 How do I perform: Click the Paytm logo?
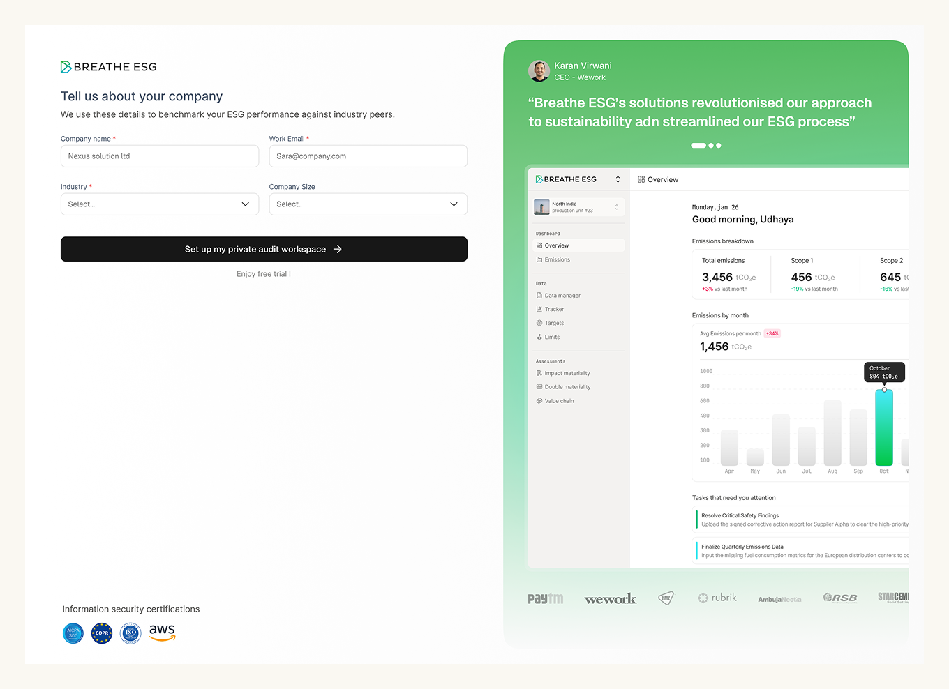546,598
